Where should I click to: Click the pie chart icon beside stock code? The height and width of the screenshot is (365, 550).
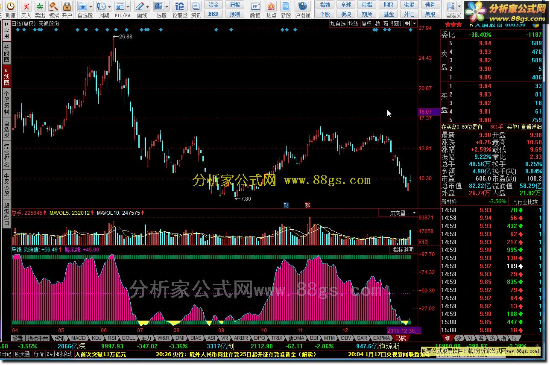click(536, 24)
